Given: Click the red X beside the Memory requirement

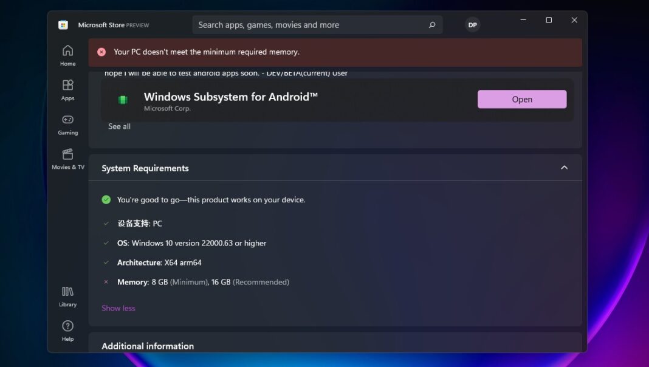Looking at the screenshot, I should [x=107, y=282].
